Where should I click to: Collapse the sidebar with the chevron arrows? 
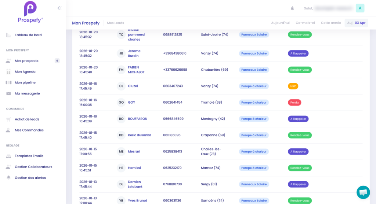59,8
